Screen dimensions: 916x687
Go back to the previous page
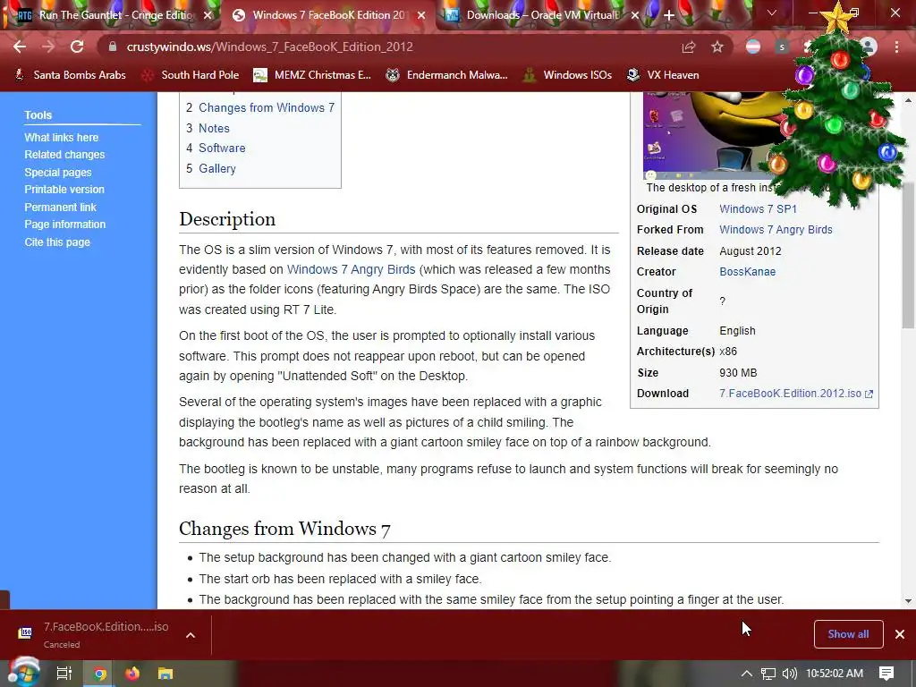click(x=20, y=47)
